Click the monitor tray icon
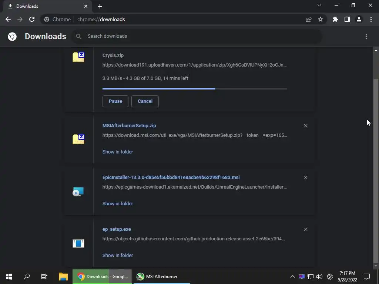The height and width of the screenshot is (284, 379). (x=301, y=277)
